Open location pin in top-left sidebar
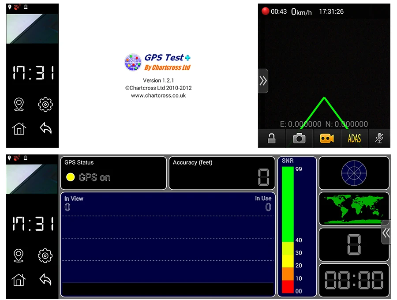 [19, 104]
